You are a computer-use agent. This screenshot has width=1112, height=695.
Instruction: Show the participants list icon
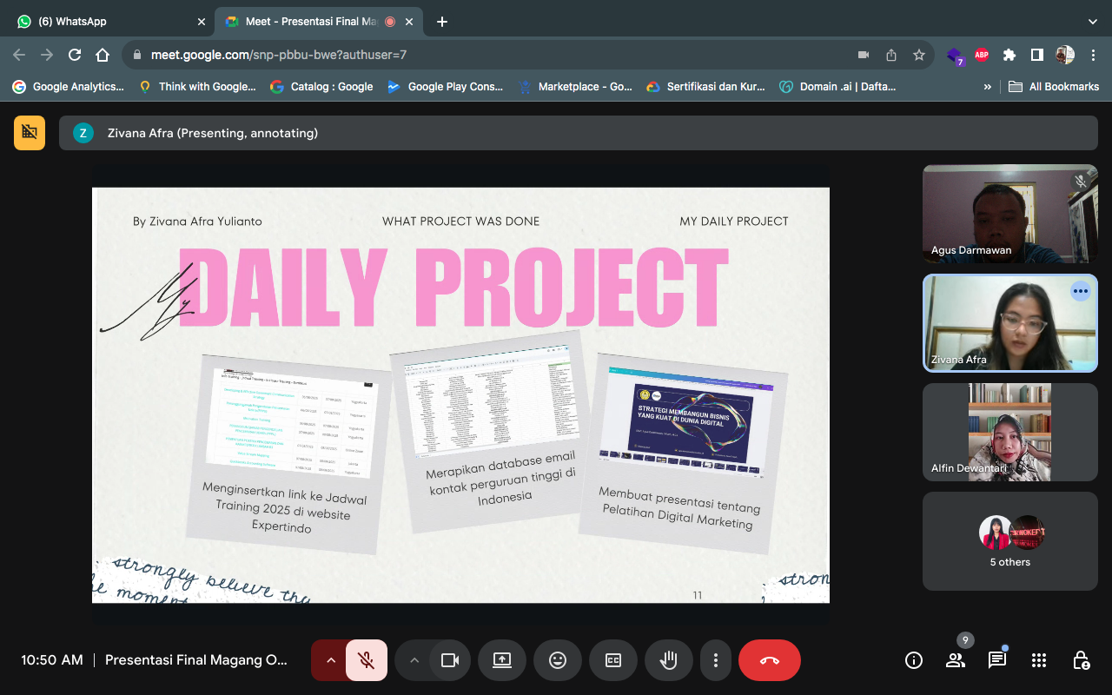point(956,660)
